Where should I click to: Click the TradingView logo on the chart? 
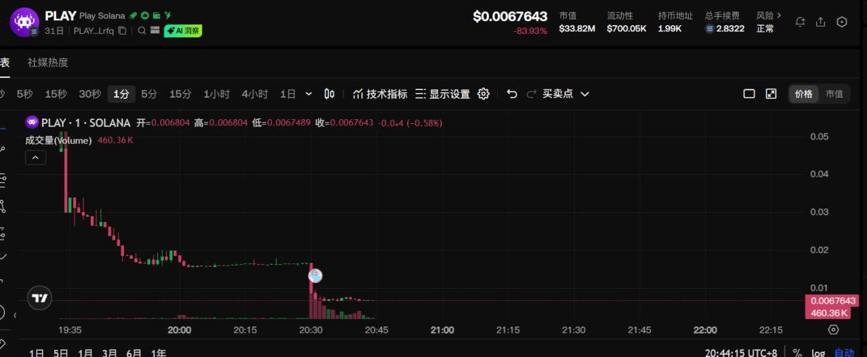40,298
